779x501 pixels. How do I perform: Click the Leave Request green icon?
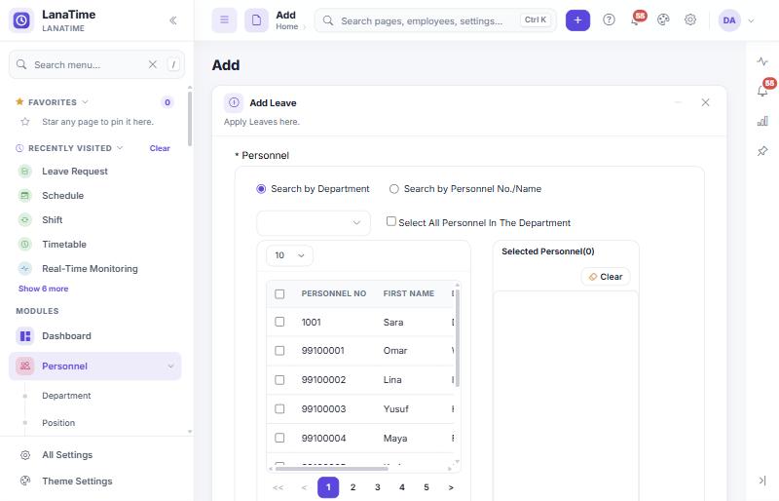pos(25,172)
